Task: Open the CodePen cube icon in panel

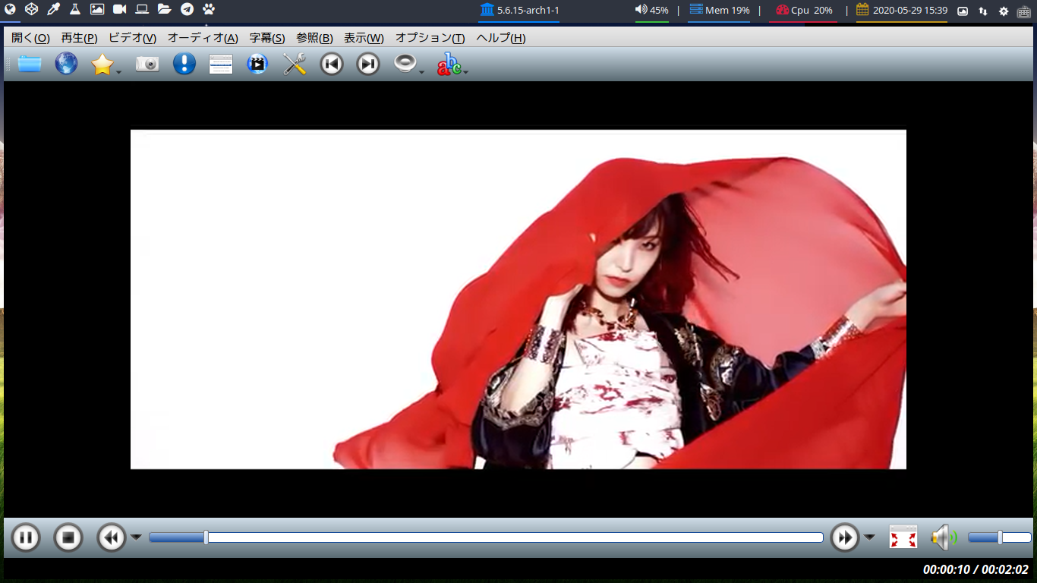Action: point(31,10)
